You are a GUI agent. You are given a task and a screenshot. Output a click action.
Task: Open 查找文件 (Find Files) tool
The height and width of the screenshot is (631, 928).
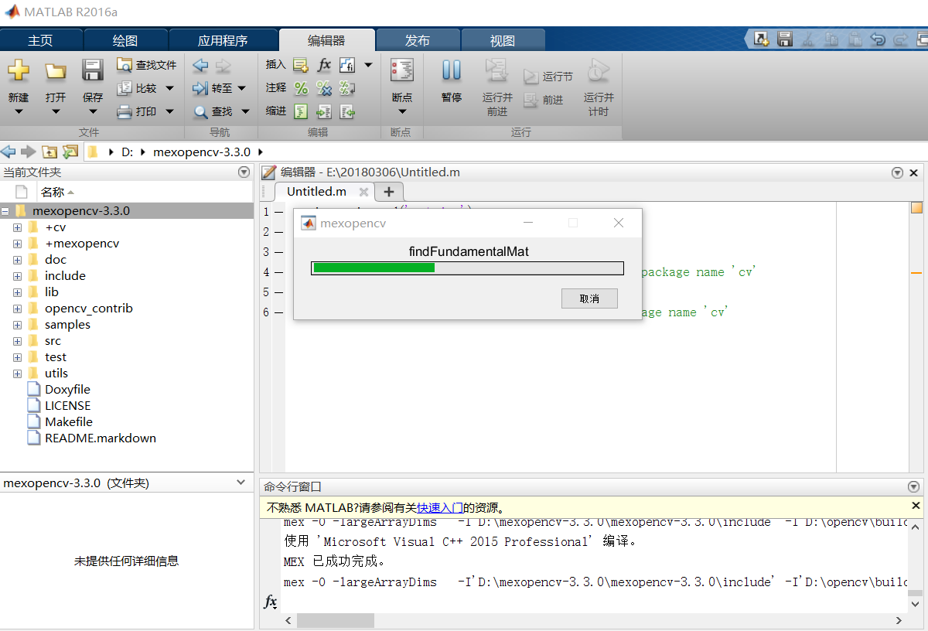[x=146, y=65]
